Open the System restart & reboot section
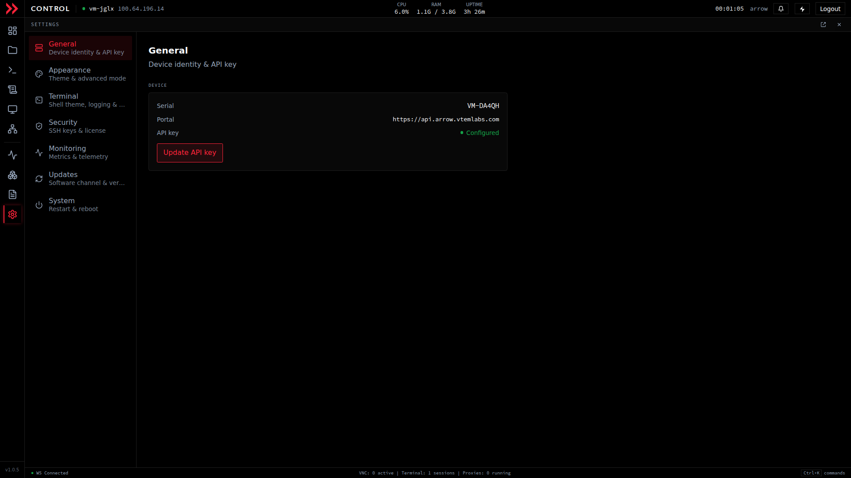Image resolution: width=851 pixels, height=478 pixels. click(81, 204)
